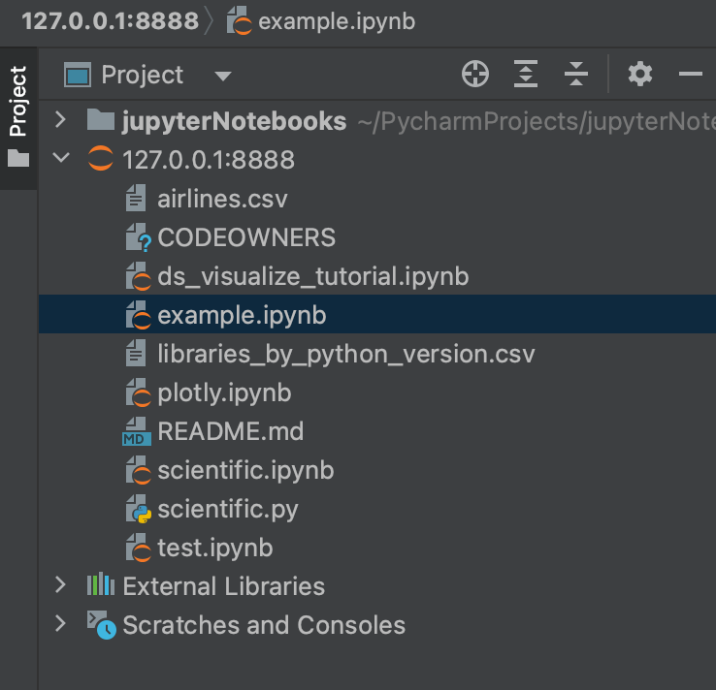
Task: Expand the jupyterNotebooks folder
Action: tap(61, 120)
